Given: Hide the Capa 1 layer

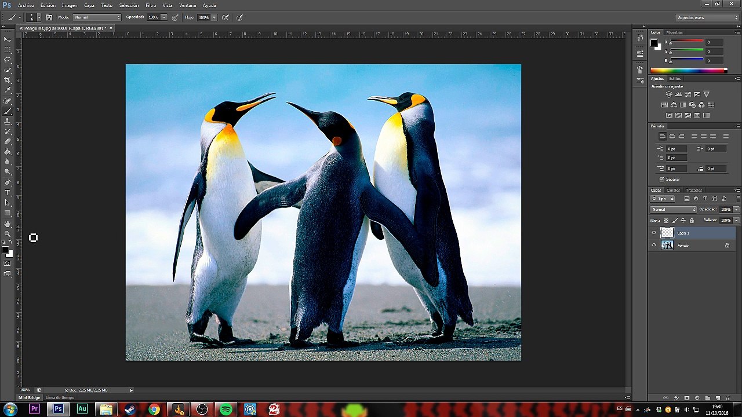Looking at the screenshot, I should point(654,233).
